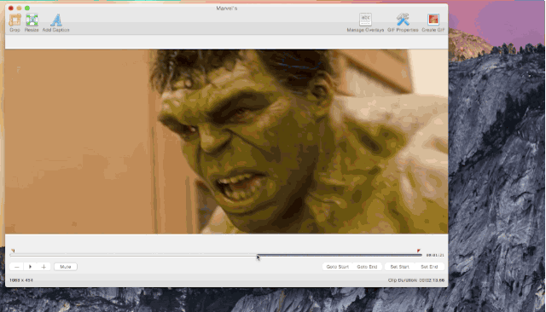Open Manage Overlays
The height and width of the screenshot is (312, 546).
click(x=365, y=23)
